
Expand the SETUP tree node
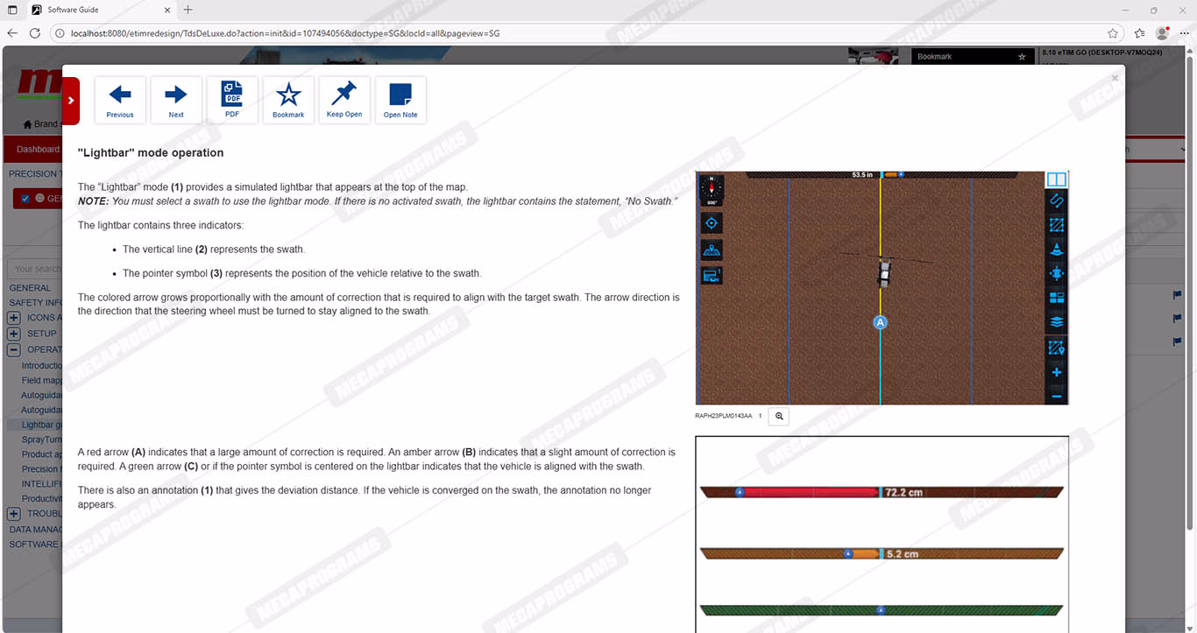tap(14, 334)
